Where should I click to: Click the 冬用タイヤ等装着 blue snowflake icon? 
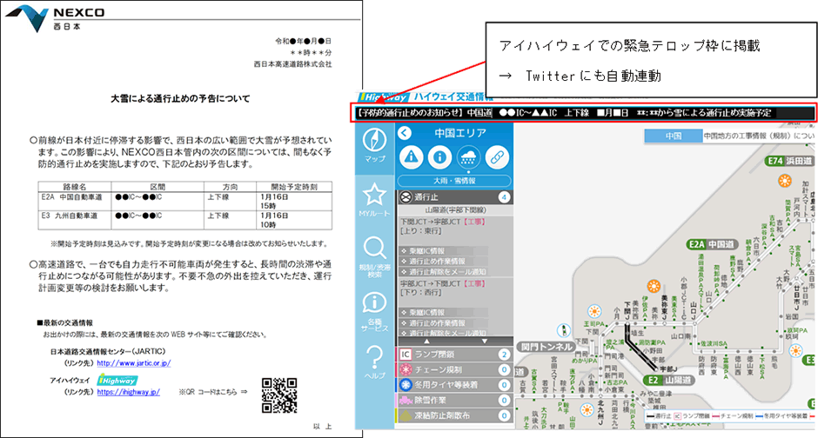(406, 385)
